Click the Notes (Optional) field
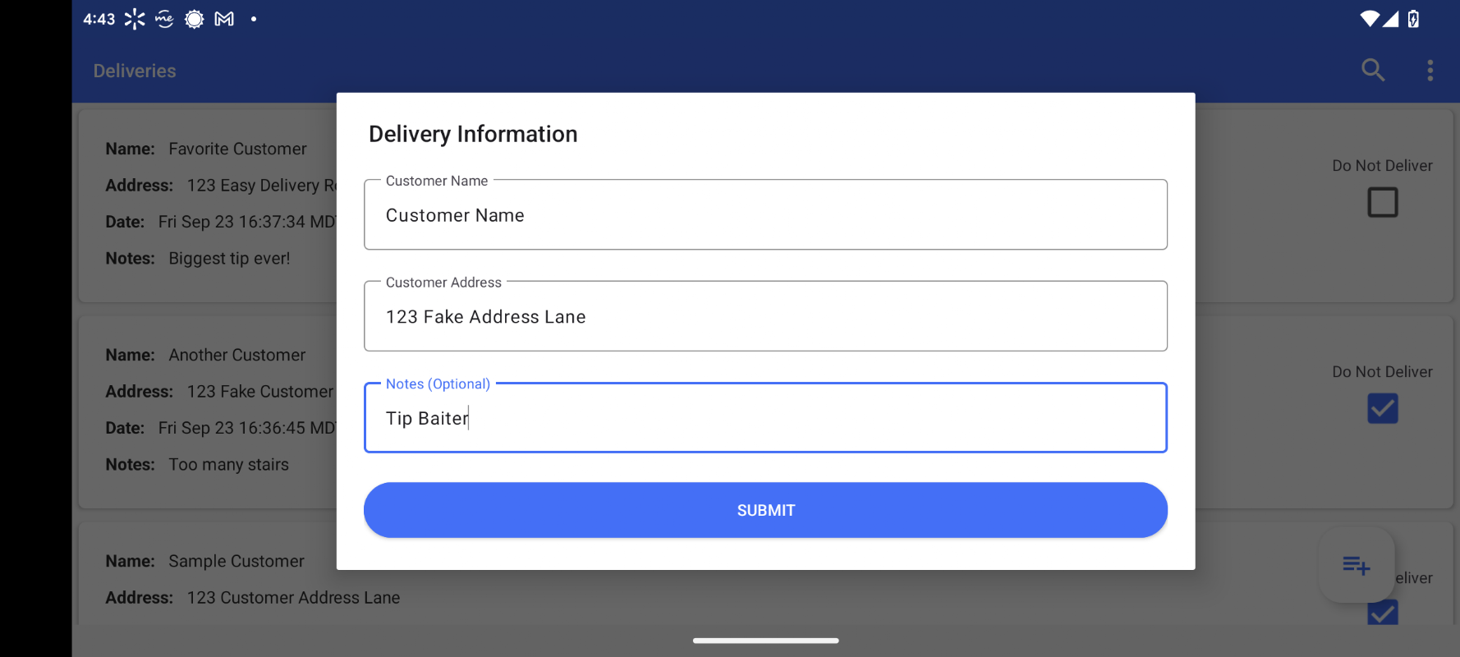The height and width of the screenshot is (657, 1460). point(765,417)
